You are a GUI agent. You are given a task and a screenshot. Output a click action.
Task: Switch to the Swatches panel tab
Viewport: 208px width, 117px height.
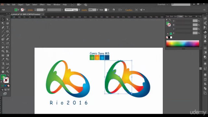(x=168, y=17)
